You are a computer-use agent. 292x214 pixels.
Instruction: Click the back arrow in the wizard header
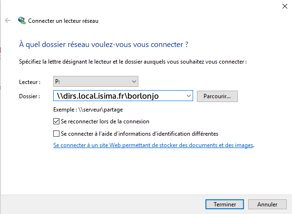point(7,20)
